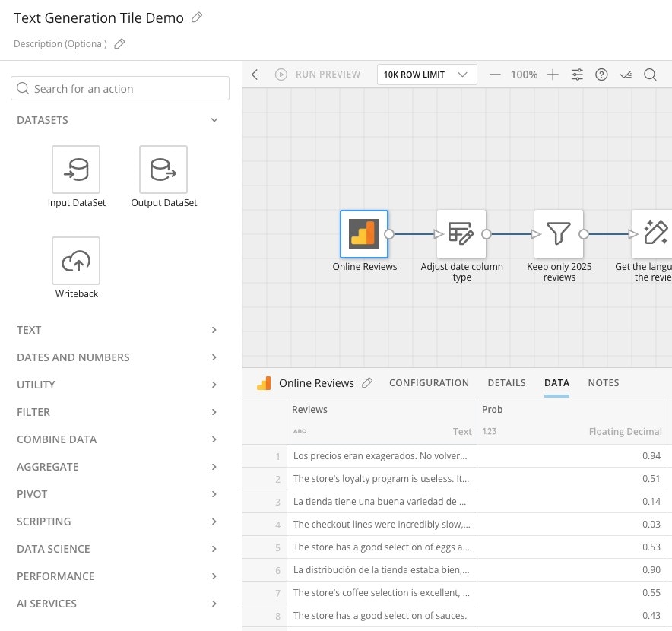Collapse the DATASETS section
The height and width of the screenshot is (631, 672).
214,120
